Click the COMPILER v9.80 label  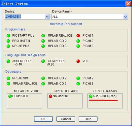click(x=55, y=63)
